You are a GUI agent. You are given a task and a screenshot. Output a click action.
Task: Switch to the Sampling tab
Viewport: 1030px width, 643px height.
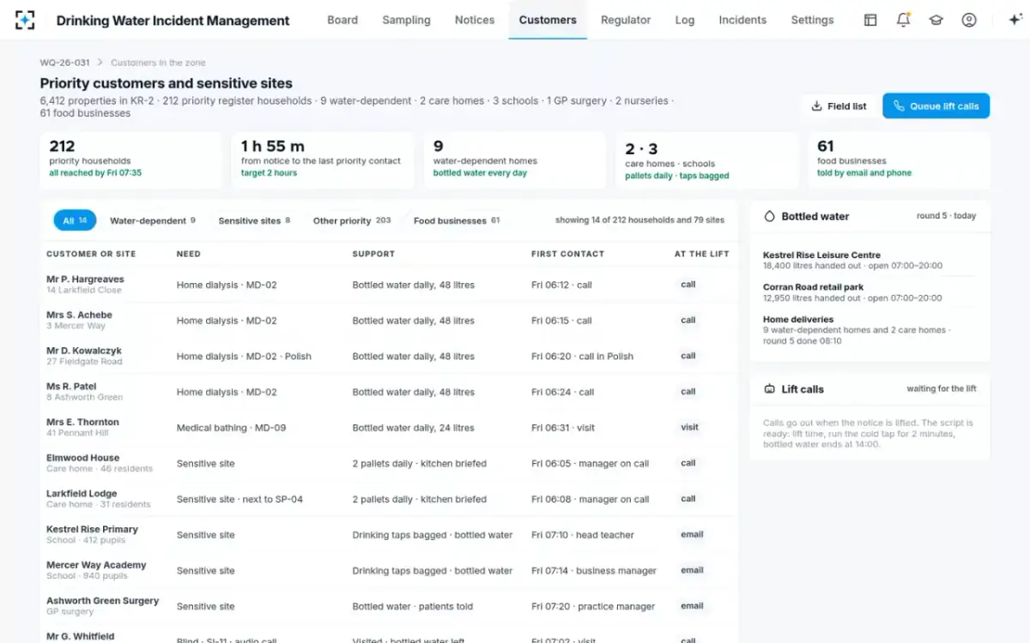(406, 20)
